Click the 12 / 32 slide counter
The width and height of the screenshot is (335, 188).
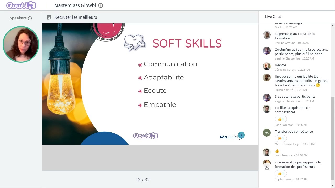tap(143, 179)
